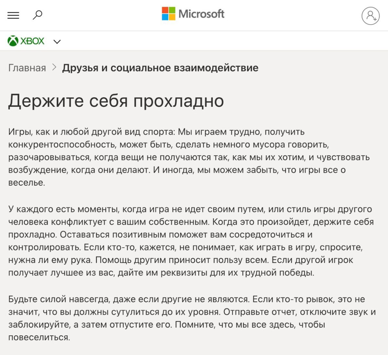Open the "Главная" breadcrumb link
Screen dimensions: 388x355
27,68
